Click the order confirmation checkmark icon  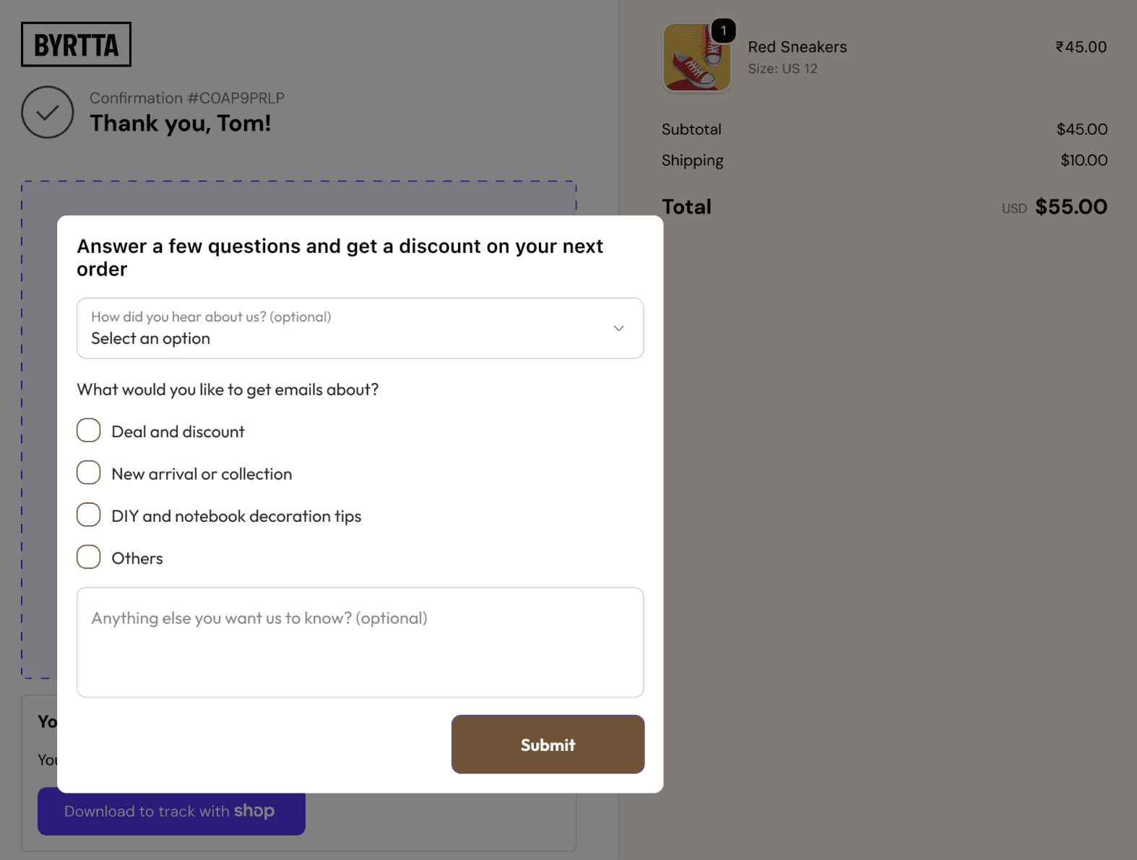pyautogui.click(x=48, y=112)
